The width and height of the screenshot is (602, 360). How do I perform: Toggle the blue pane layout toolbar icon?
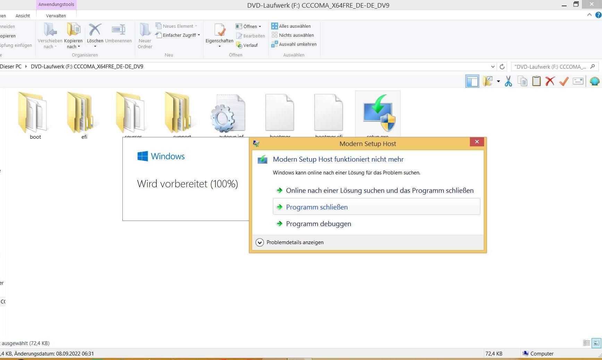coord(472,82)
